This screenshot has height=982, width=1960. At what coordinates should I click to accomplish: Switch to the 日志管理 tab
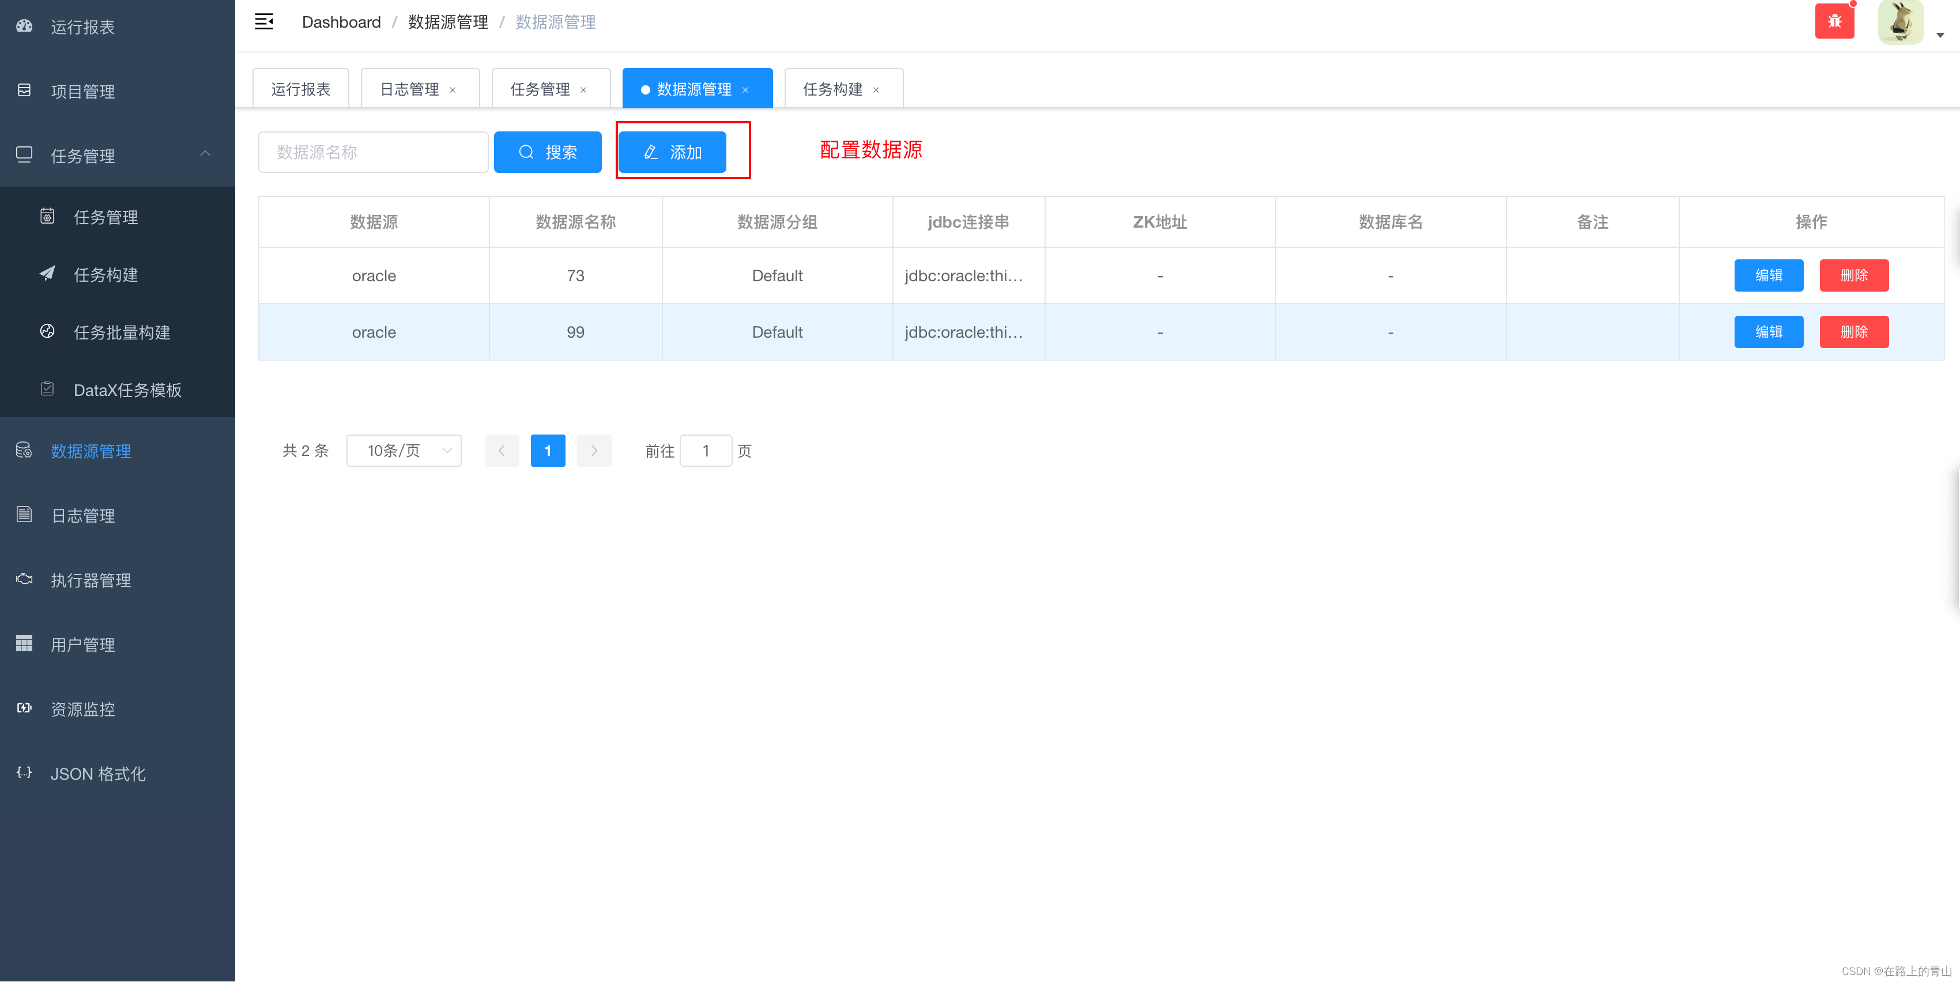[409, 88]
